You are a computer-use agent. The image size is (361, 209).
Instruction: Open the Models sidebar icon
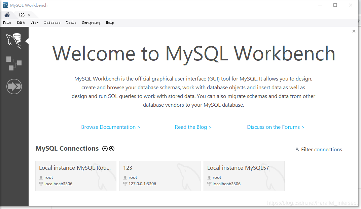14,63
